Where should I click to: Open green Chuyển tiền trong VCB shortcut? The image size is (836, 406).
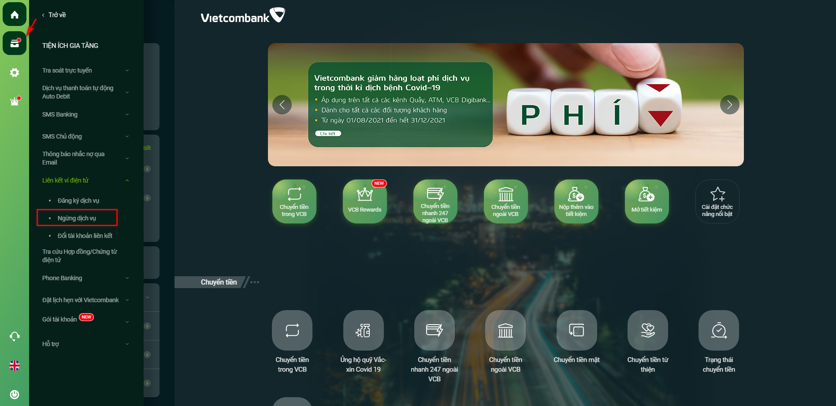[294, 201]
